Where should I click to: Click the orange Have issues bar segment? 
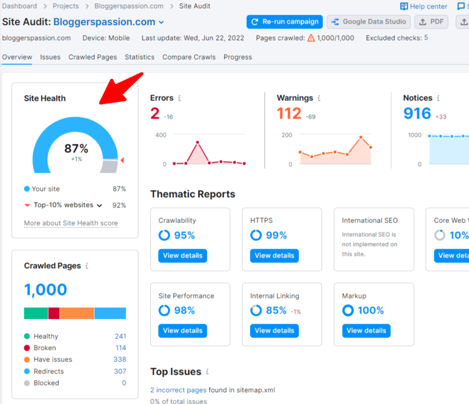point(77,313)
